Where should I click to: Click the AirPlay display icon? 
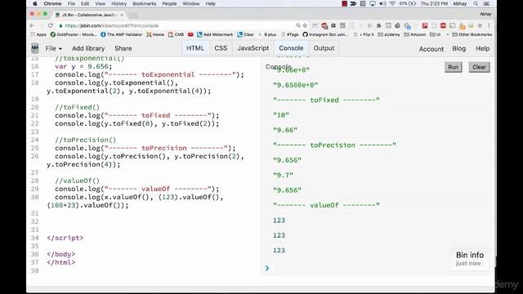coord(373,3)
